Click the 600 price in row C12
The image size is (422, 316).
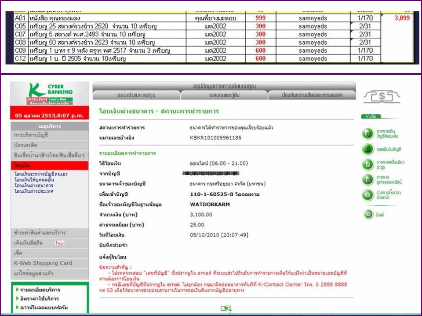pos(261,58)
